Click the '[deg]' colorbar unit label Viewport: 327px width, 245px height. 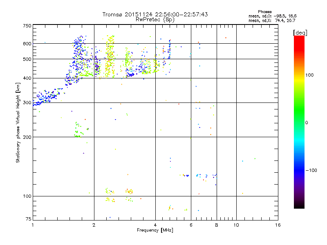[x=300, y=33]
